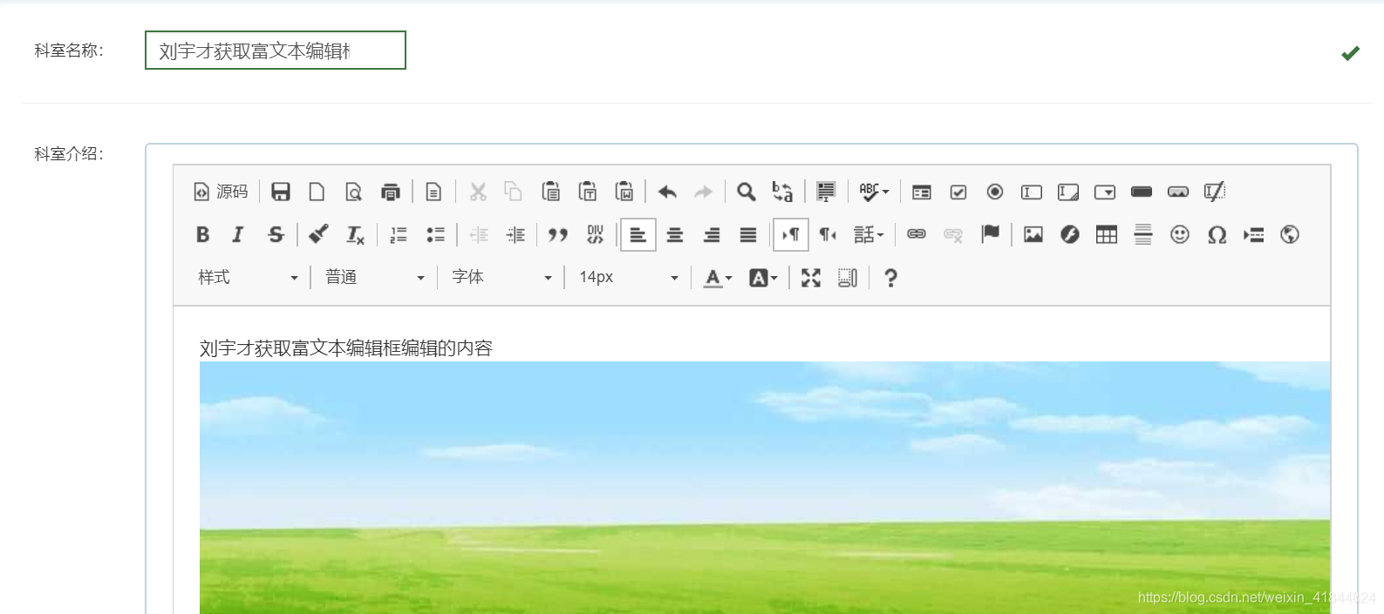The width and height of the screenshot is (1384, 614).
Task: Click the insert Image icon
Action: (x=1033, y=234)
